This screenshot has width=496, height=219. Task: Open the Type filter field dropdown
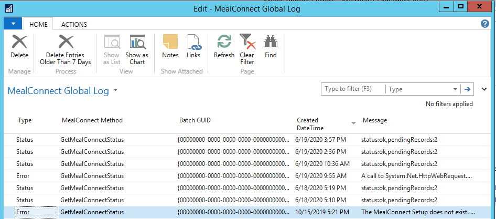(x=455, y=89)
